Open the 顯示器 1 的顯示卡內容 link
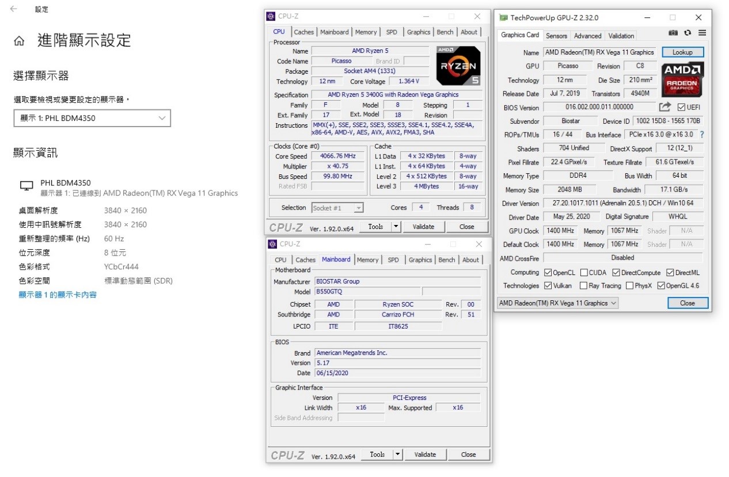This screenshot has width=729, height=477. coord(58,295)
